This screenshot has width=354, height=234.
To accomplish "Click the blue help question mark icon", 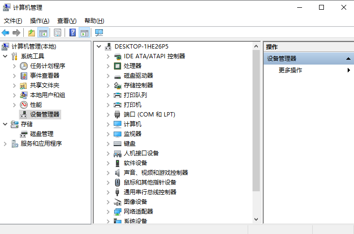I will tap(72, 33).
